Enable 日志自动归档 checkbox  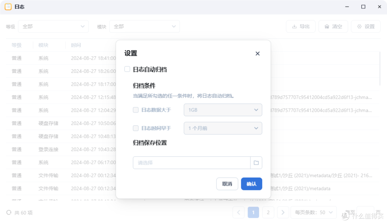[x=127, y=69]
